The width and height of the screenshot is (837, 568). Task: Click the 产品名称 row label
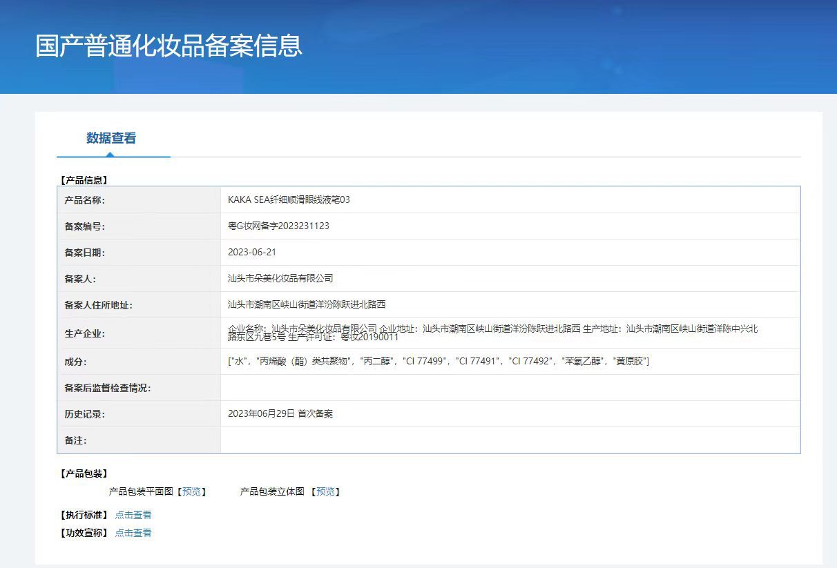click(84, 200)
